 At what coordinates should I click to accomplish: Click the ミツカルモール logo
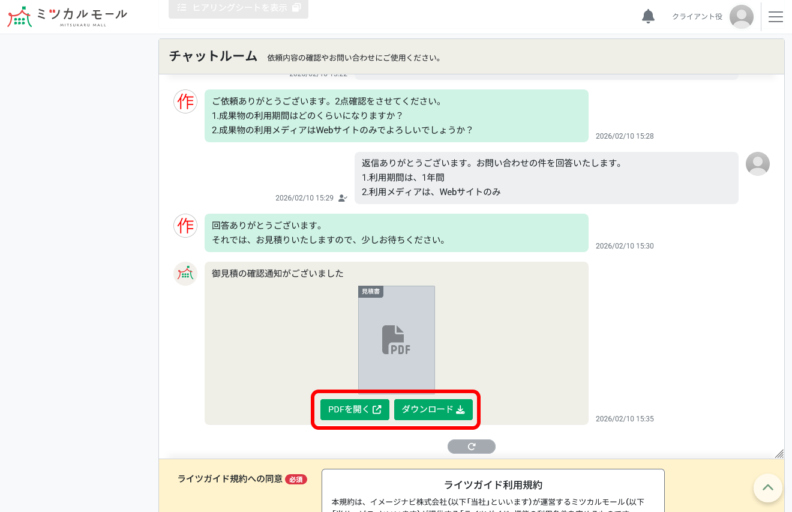click(67, 16)
